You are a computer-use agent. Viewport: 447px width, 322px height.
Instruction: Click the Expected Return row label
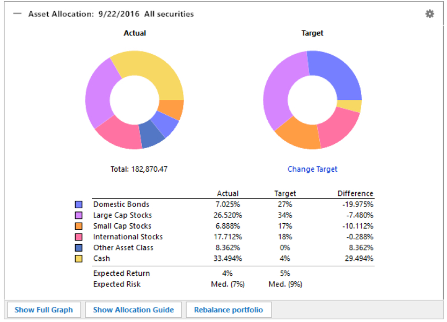[x=121, y=273]
